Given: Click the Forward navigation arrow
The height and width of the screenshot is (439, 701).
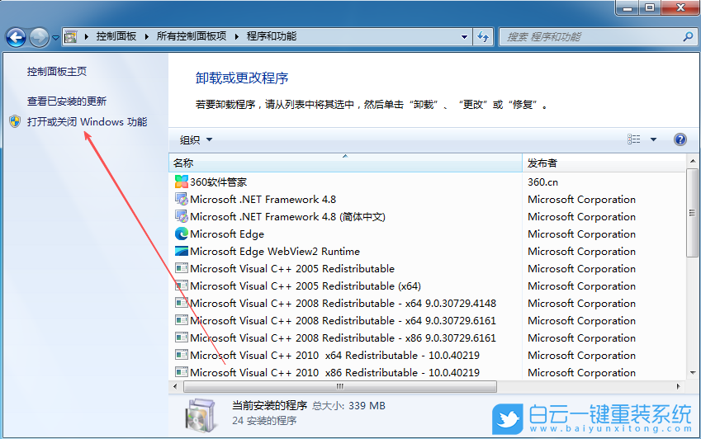Looking at the screenshot, I should [x=40, y=37].
